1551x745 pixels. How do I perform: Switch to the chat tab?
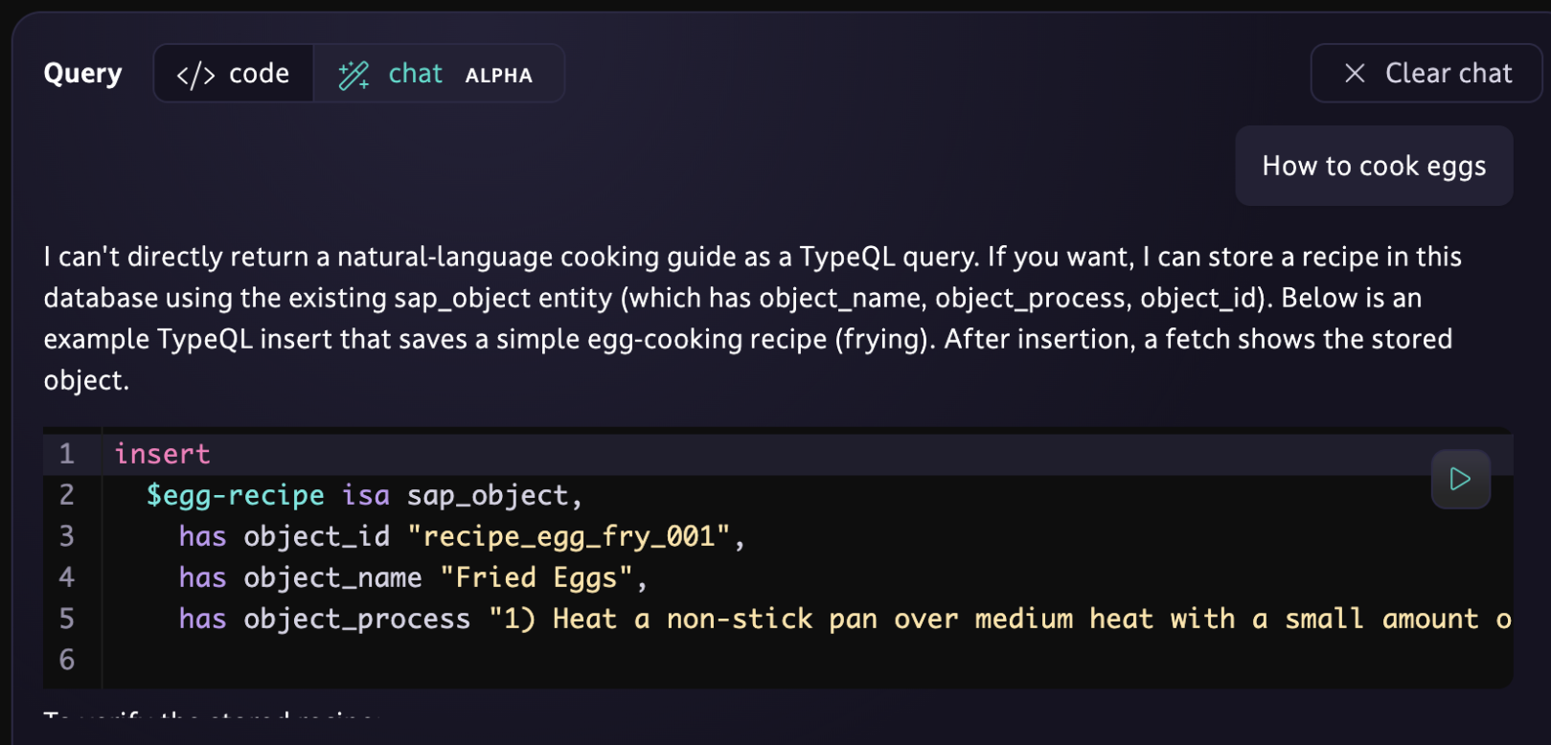click(415, 74)
